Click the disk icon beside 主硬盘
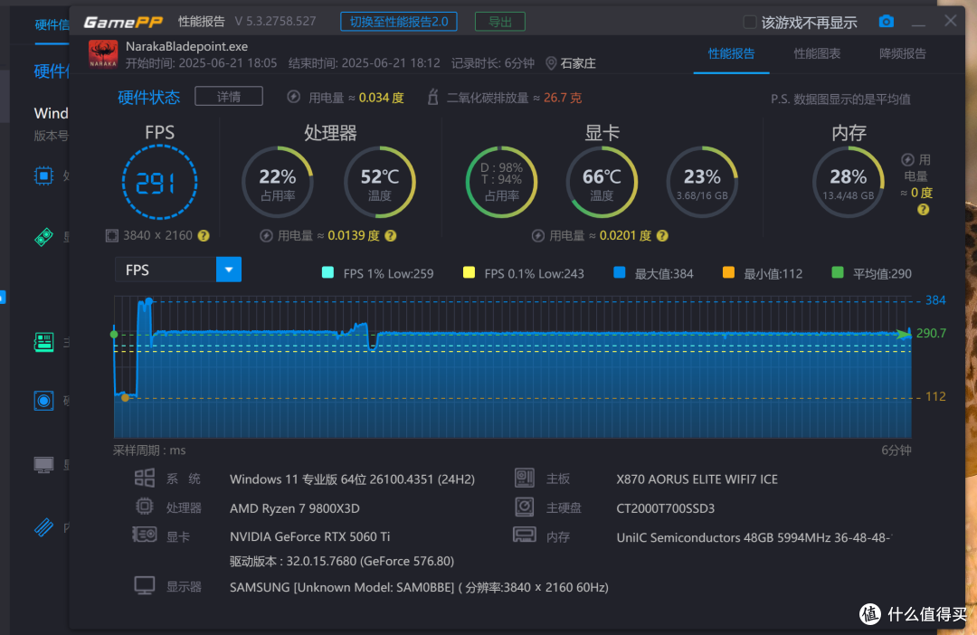Image resolution: width=977 pixels, height=635 pixels. coord(525,507)
